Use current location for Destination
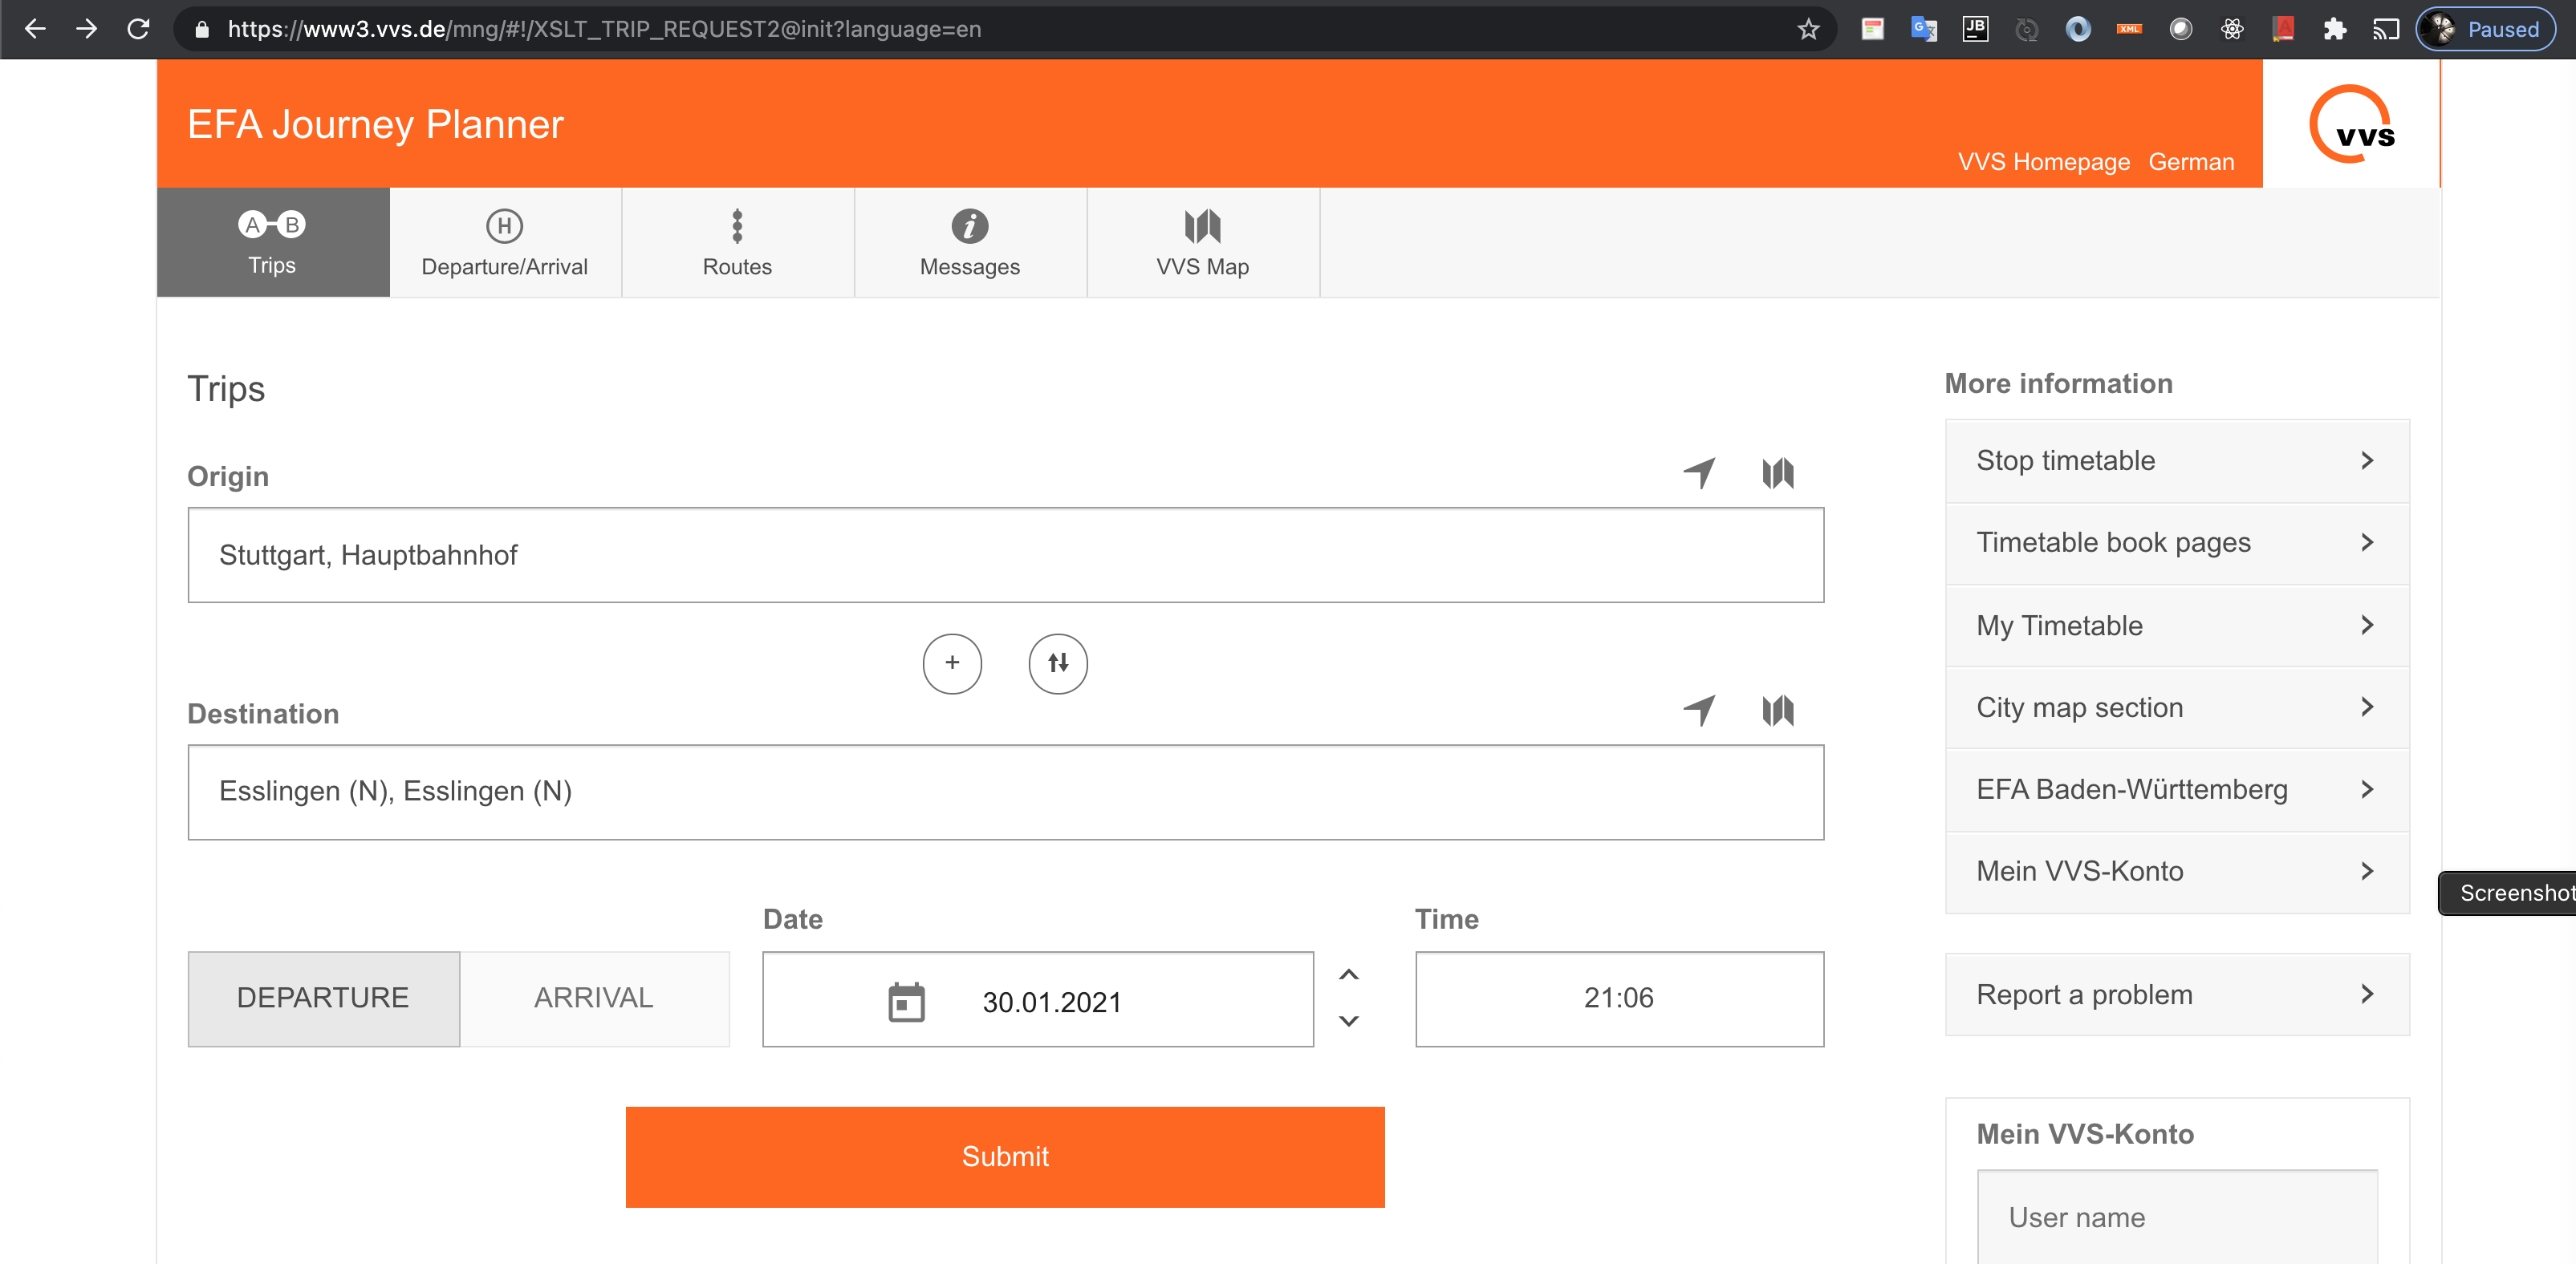Screen dimensions: 2576x1264 pyautogui.click(x=1699, y=711)
